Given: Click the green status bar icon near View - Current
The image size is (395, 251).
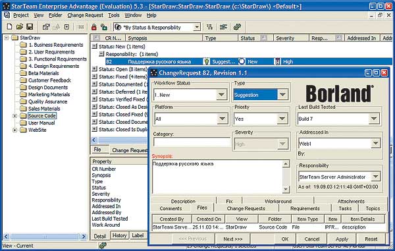Looking at the screenshot, I should point(103,246).
